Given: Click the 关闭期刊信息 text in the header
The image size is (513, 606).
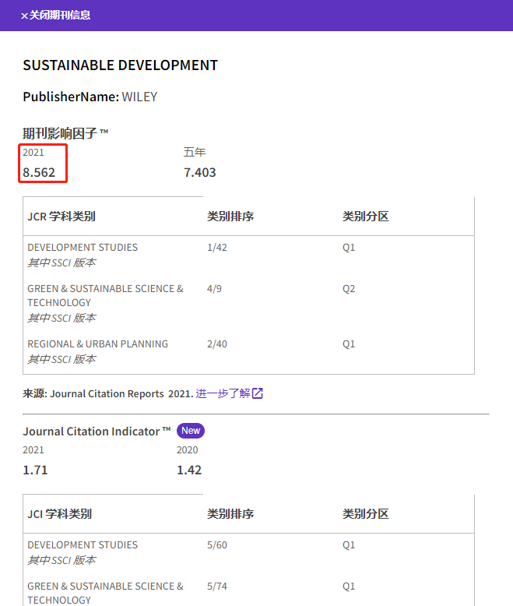Looking at the screenshot, I should pyautogui.click(x=60, y=15).
